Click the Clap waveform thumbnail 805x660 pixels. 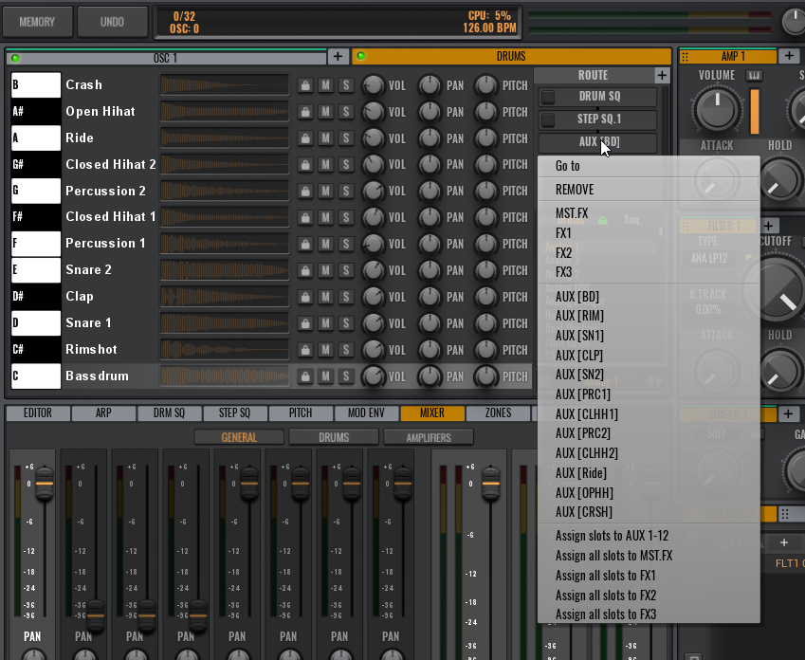pos(225,297)
